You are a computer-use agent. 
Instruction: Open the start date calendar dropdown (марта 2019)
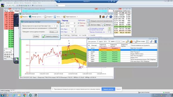tap(75, 23)
